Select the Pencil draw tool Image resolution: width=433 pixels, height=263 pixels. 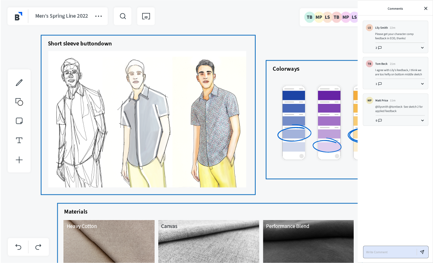[19, 83]
